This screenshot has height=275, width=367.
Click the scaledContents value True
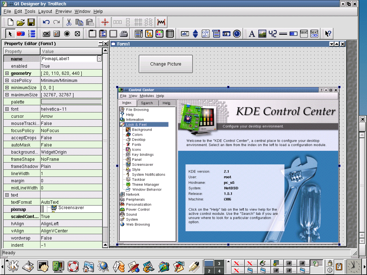(71, 217)
